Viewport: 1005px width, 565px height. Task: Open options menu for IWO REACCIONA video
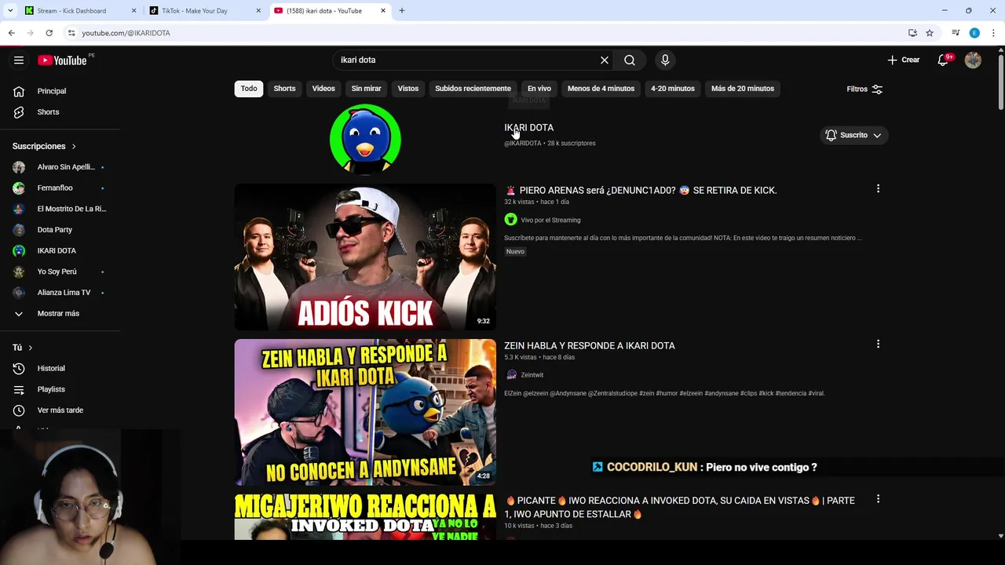[x=878, y=499]
